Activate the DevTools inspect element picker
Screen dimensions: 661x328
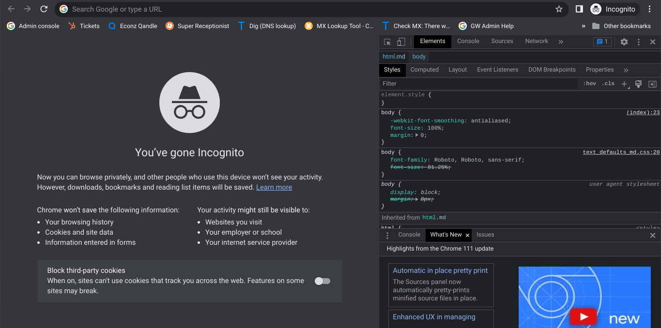(387, 42)
